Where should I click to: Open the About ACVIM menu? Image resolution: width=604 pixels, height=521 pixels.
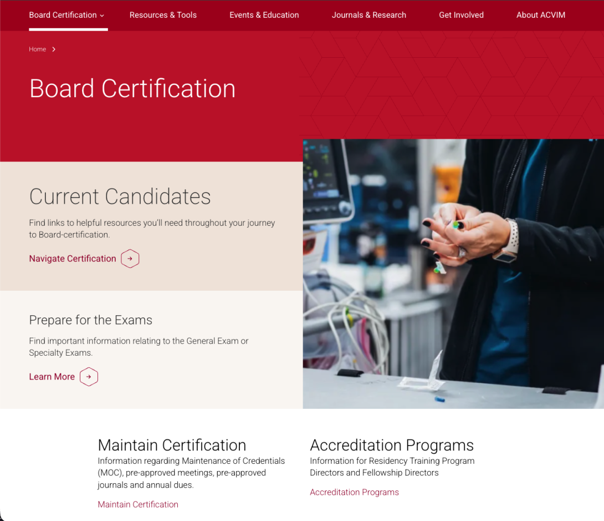click(x=541, y=15)
